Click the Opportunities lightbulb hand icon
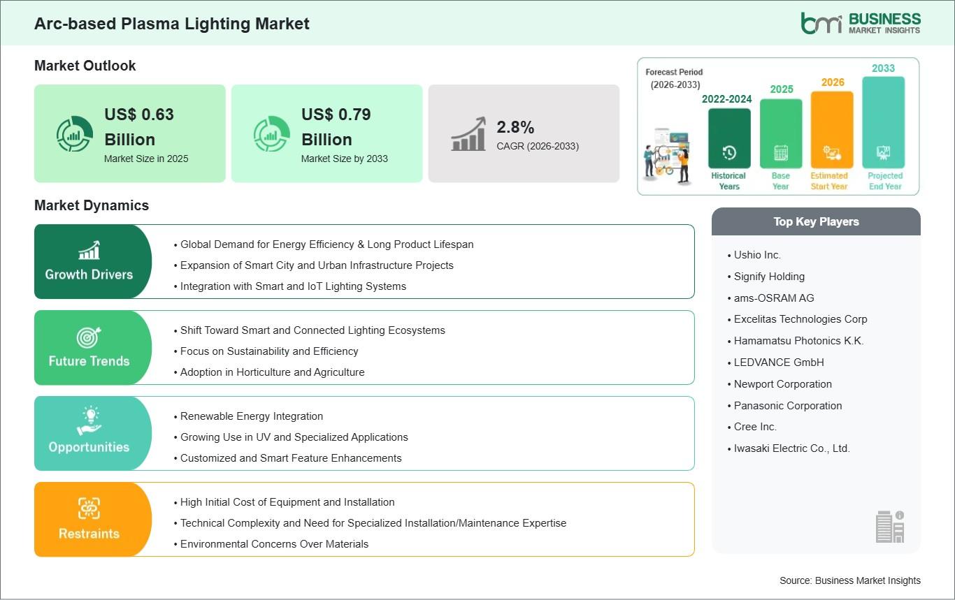Screen dimensions: 955x600 pos(89,422)
